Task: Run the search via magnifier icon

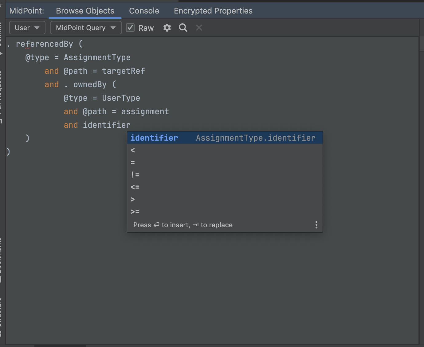Action: pos(183,28)
